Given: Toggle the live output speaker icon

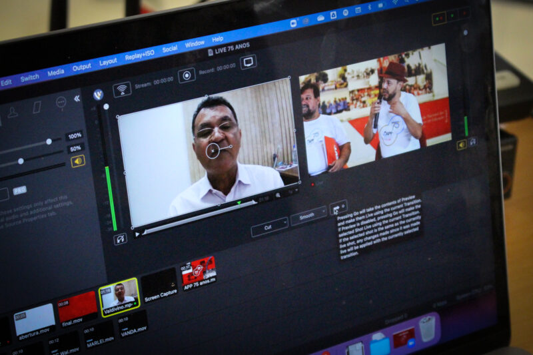Looking at the screenshot, I should tap(461, 145).
